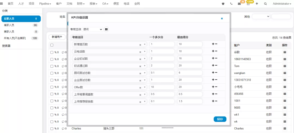Open the action menu icon for Tom row

pos(285,66)
